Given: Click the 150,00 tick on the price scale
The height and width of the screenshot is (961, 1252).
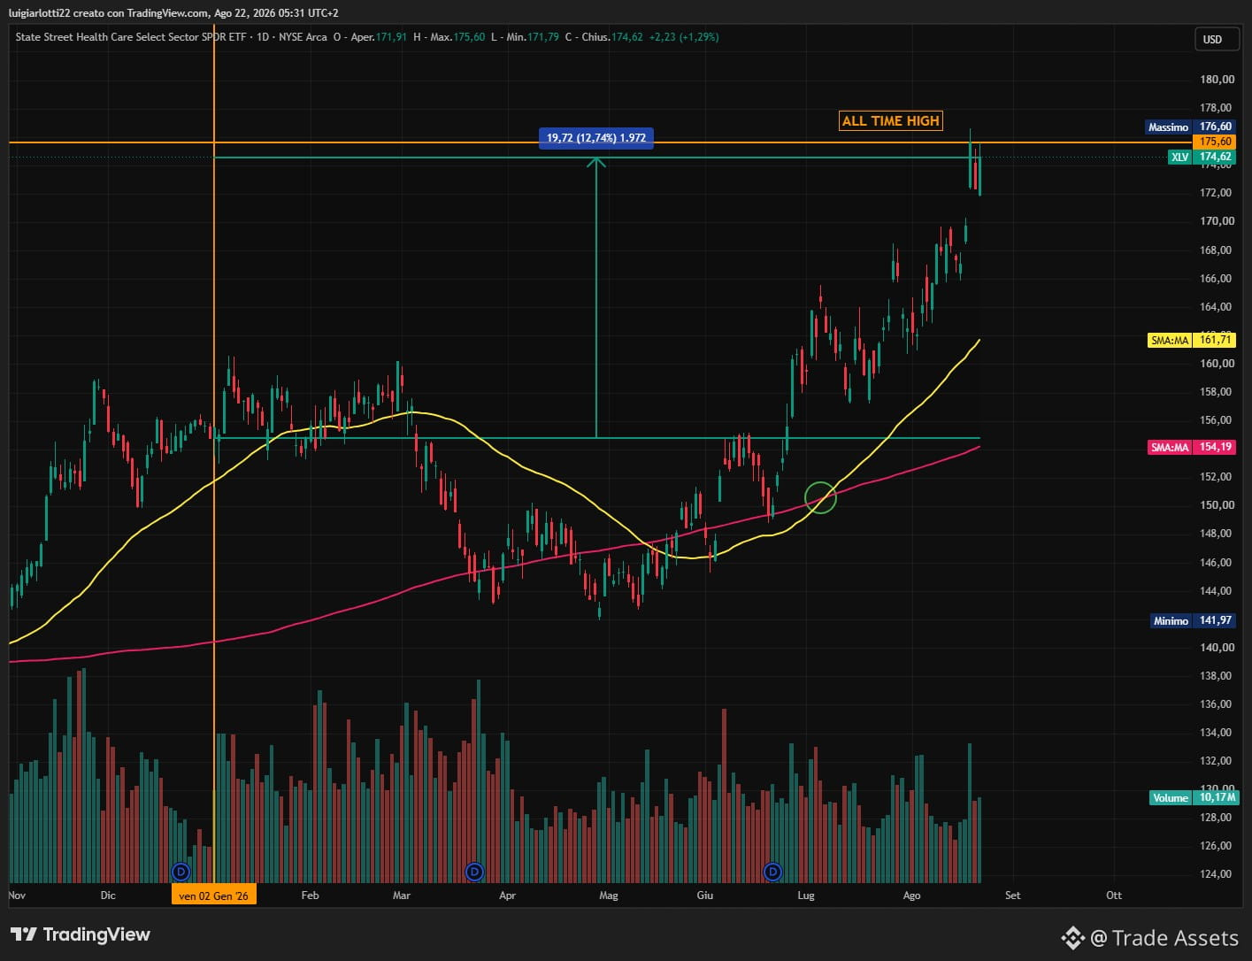Looking at the screenshot, I should (x=1217, y=504).
